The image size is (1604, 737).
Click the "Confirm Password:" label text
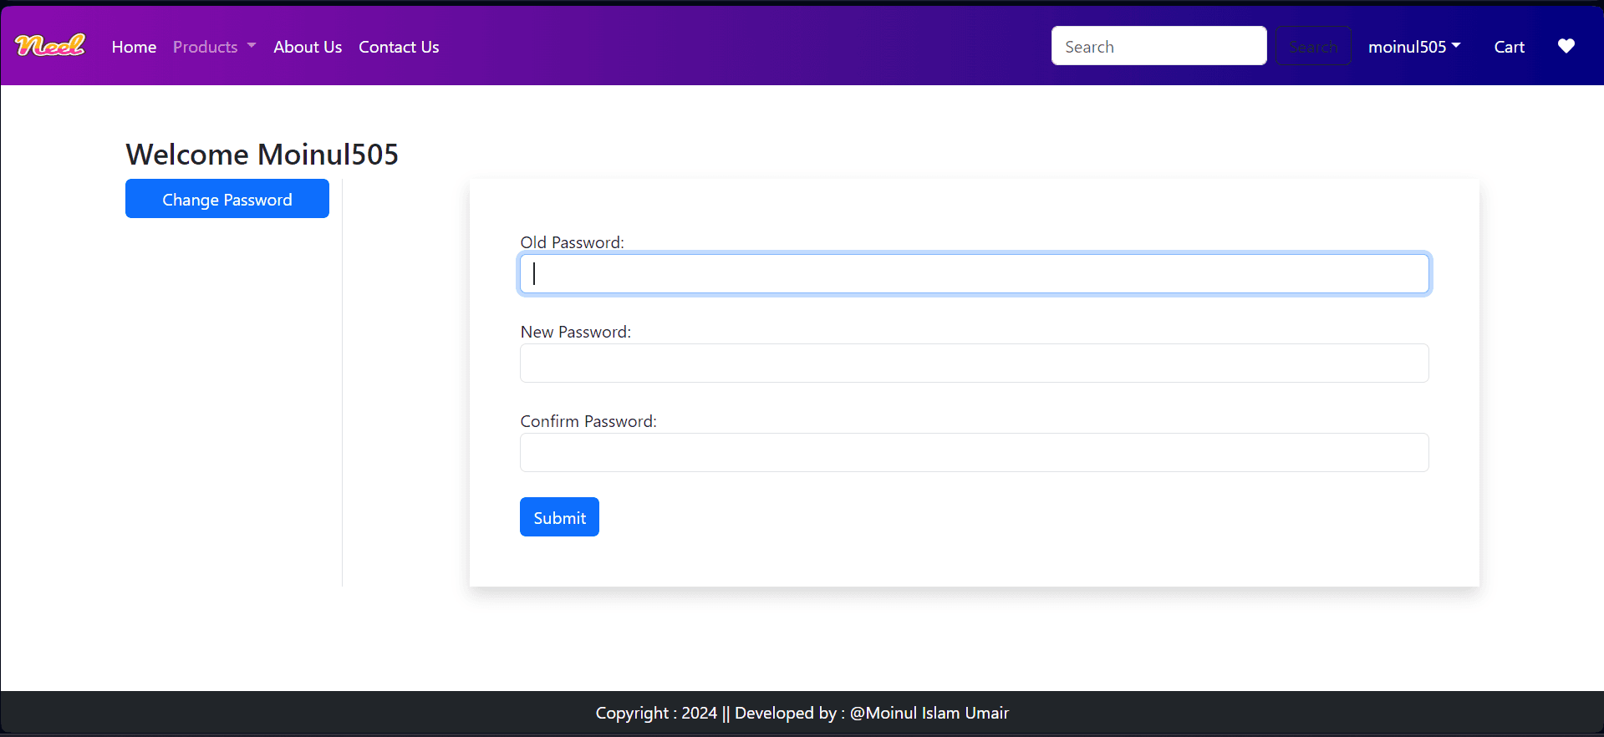pos(588,421)
